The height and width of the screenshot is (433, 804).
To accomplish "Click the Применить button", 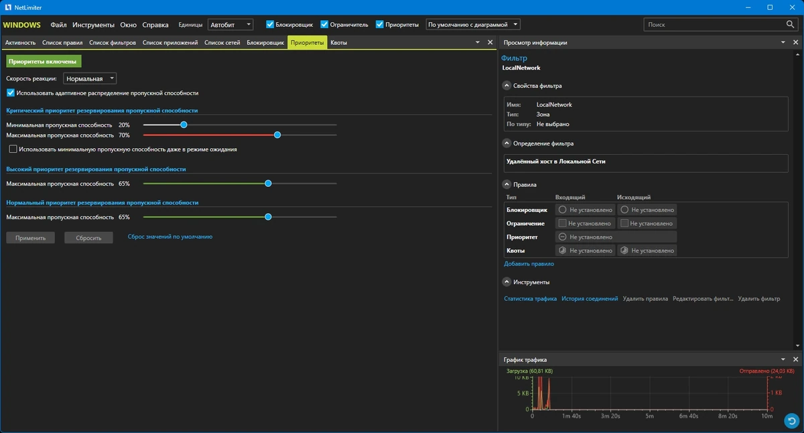I will 31,237.
